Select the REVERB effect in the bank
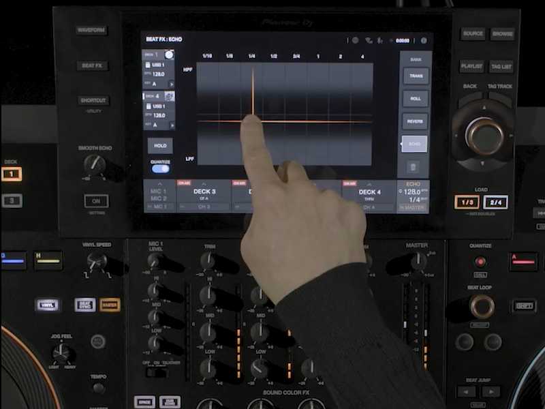The width and height of the screenshot is (545, 409). coord(415,121)
